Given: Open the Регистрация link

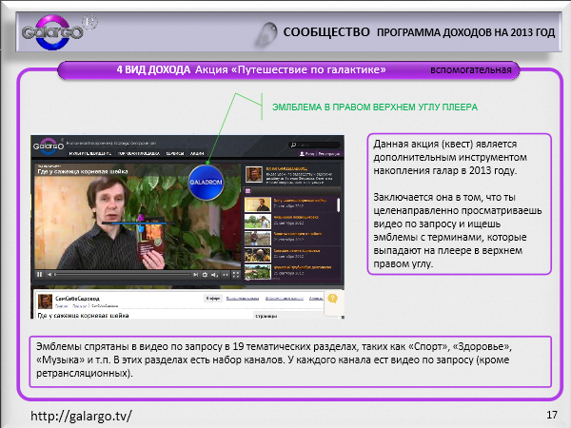Looking at the screenshot, I should pos(329,153).
